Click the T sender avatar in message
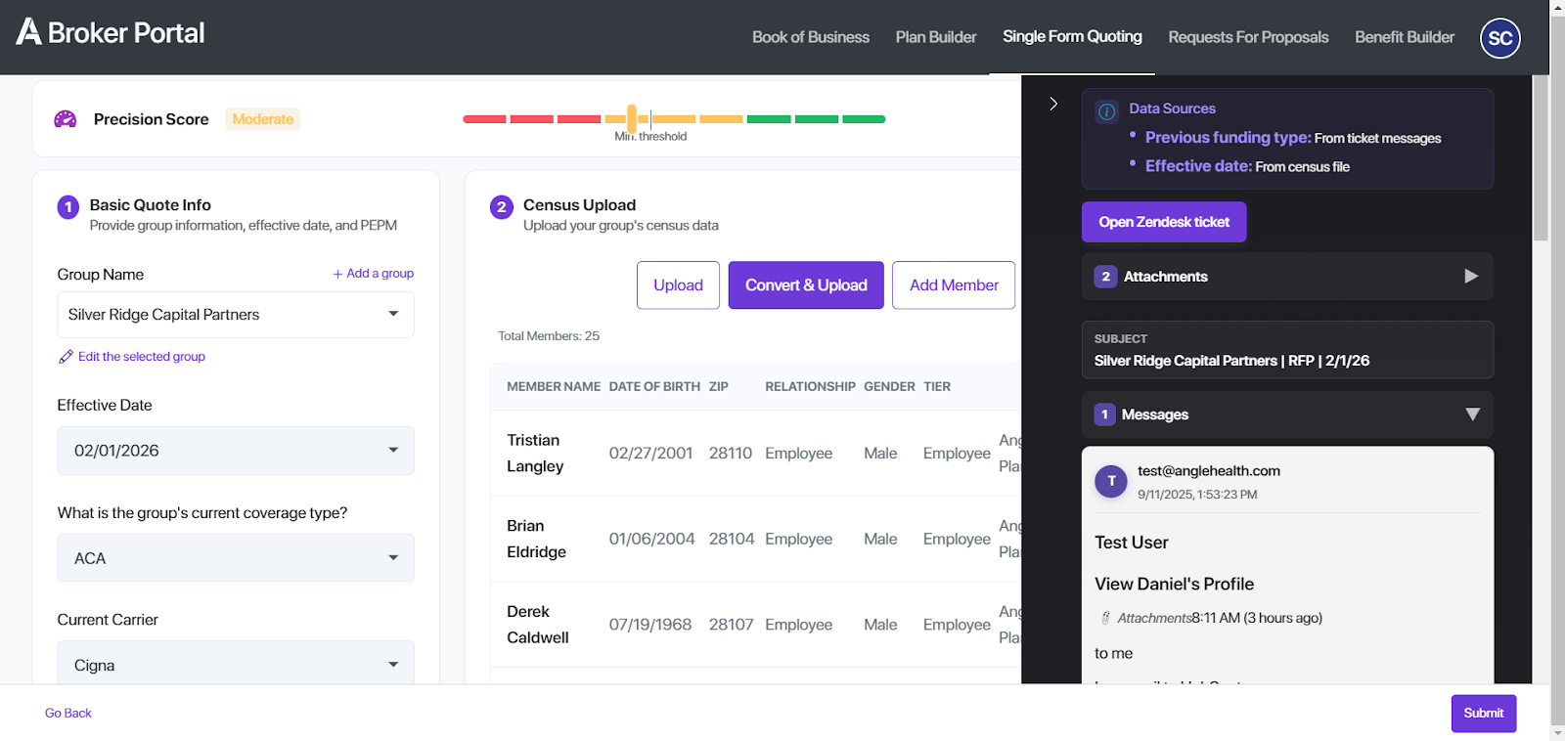The image size is (1565, 741). (x=1111, y=481)
